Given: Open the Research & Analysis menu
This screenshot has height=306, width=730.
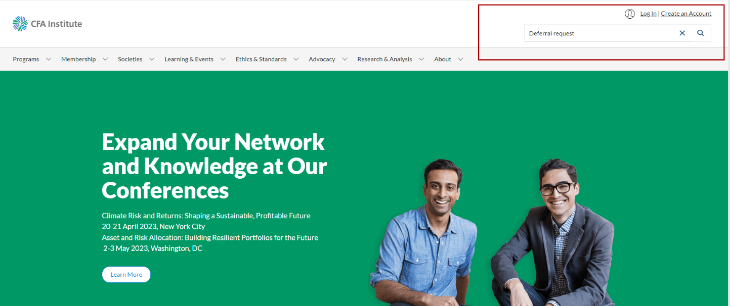Looking at the screenshot, I should [384, 59].
